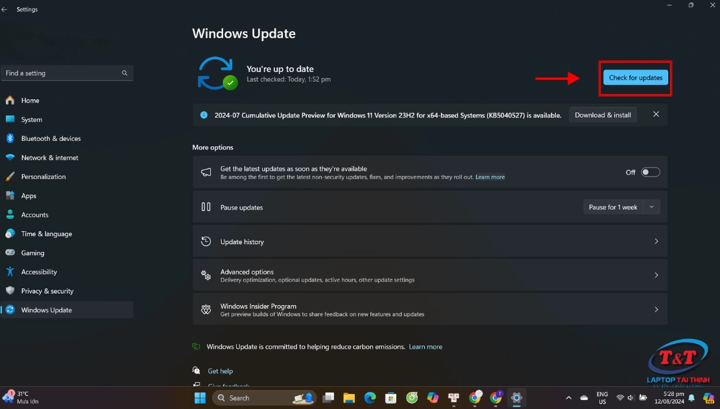Toggle Get the latest updates switch

[650, 172]
